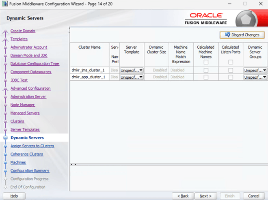Click the Discard Changes button

coord(242,35)
